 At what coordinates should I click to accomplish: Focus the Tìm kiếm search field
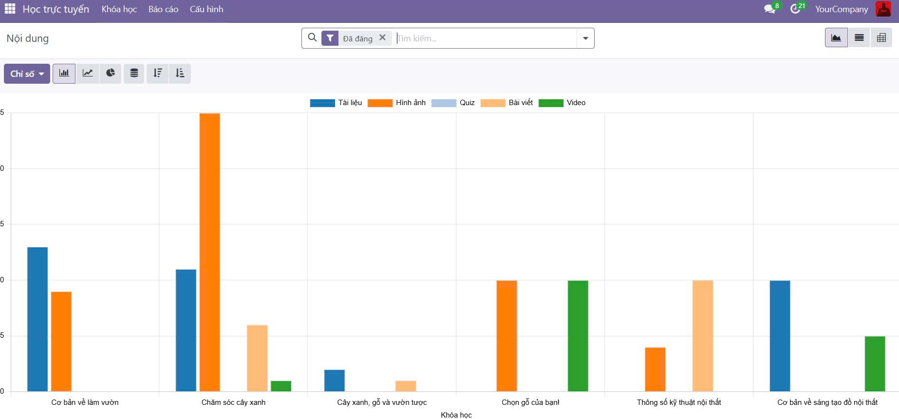[x=485, y=38]
